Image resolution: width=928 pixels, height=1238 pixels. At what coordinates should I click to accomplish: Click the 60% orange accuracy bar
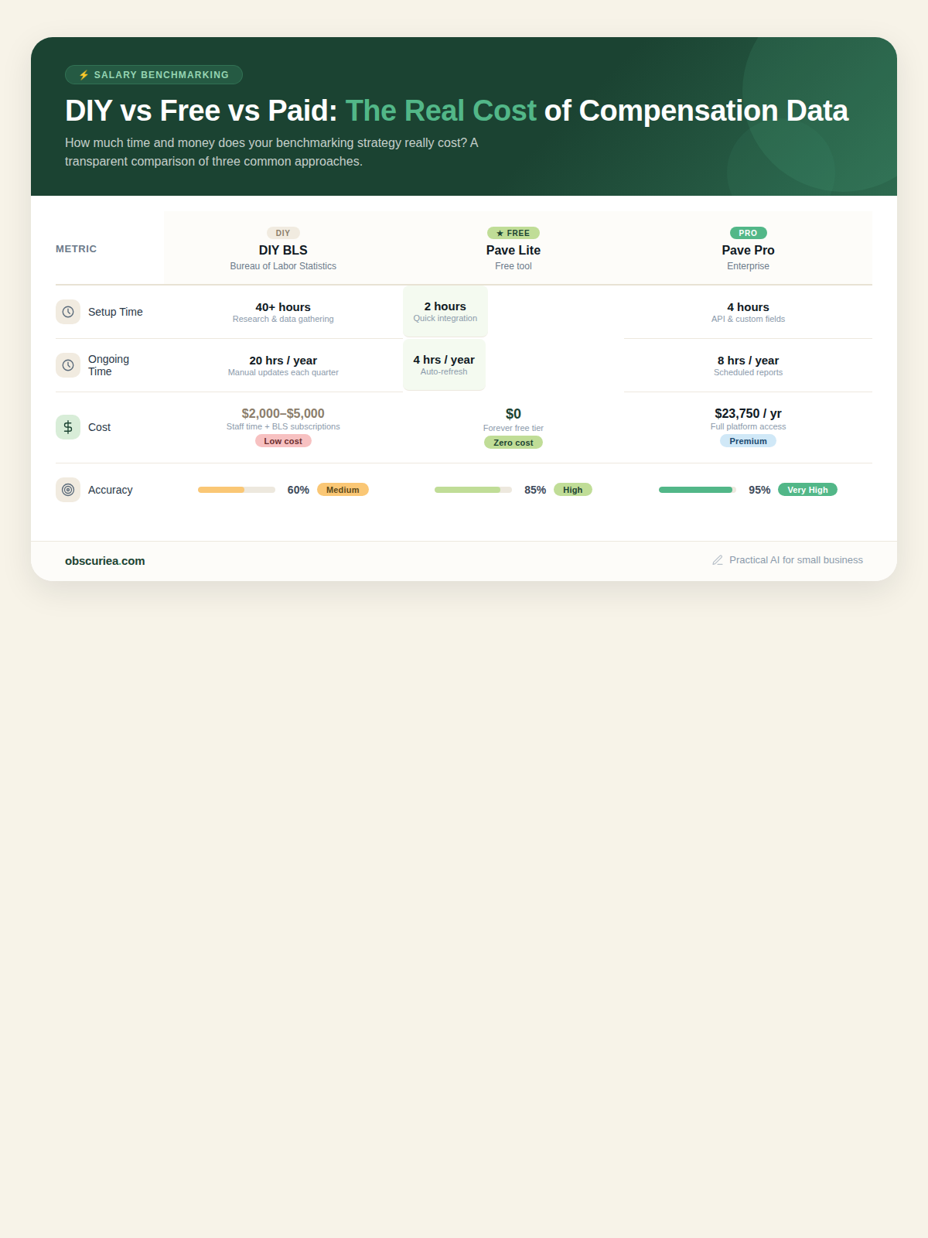[x=237, y=490]
